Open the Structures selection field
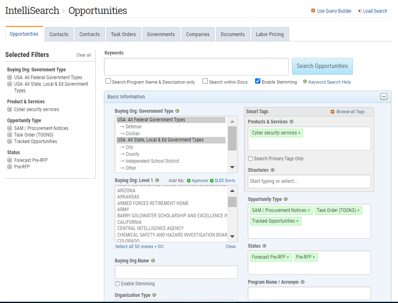Screen dimensions: 398x303 [309, 181]
